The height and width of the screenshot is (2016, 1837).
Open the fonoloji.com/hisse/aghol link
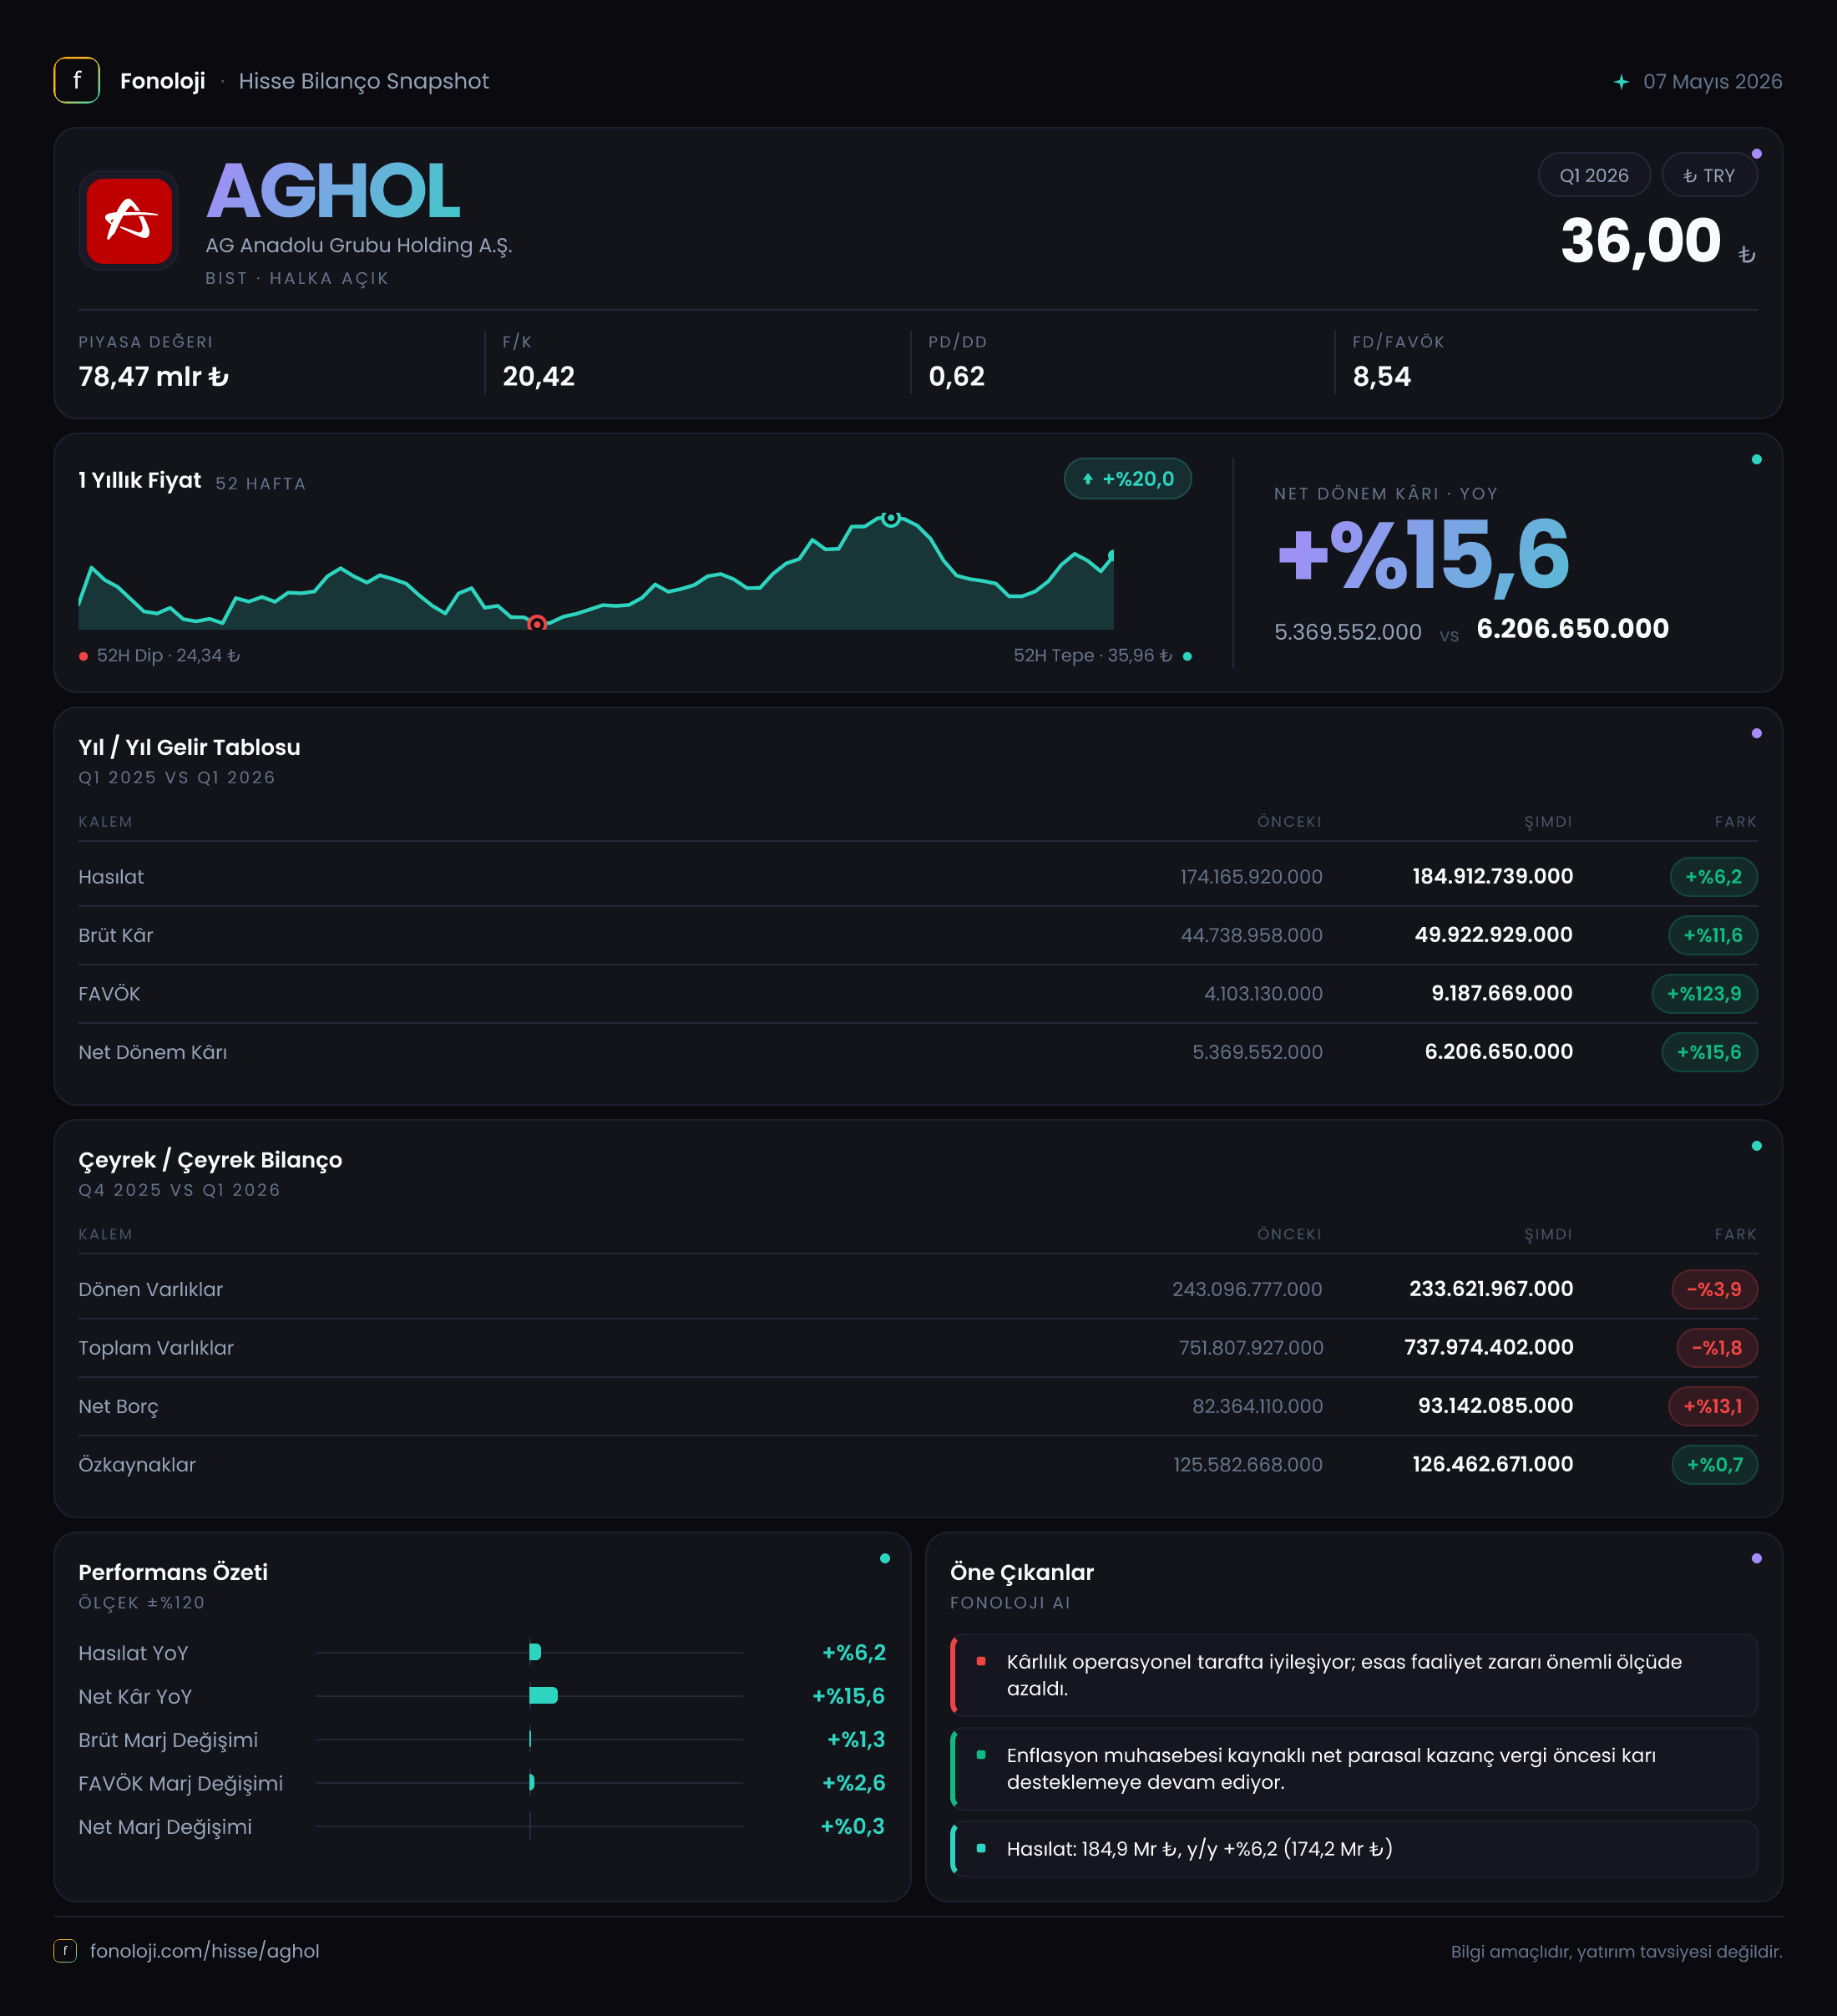tap(204, 1951)
